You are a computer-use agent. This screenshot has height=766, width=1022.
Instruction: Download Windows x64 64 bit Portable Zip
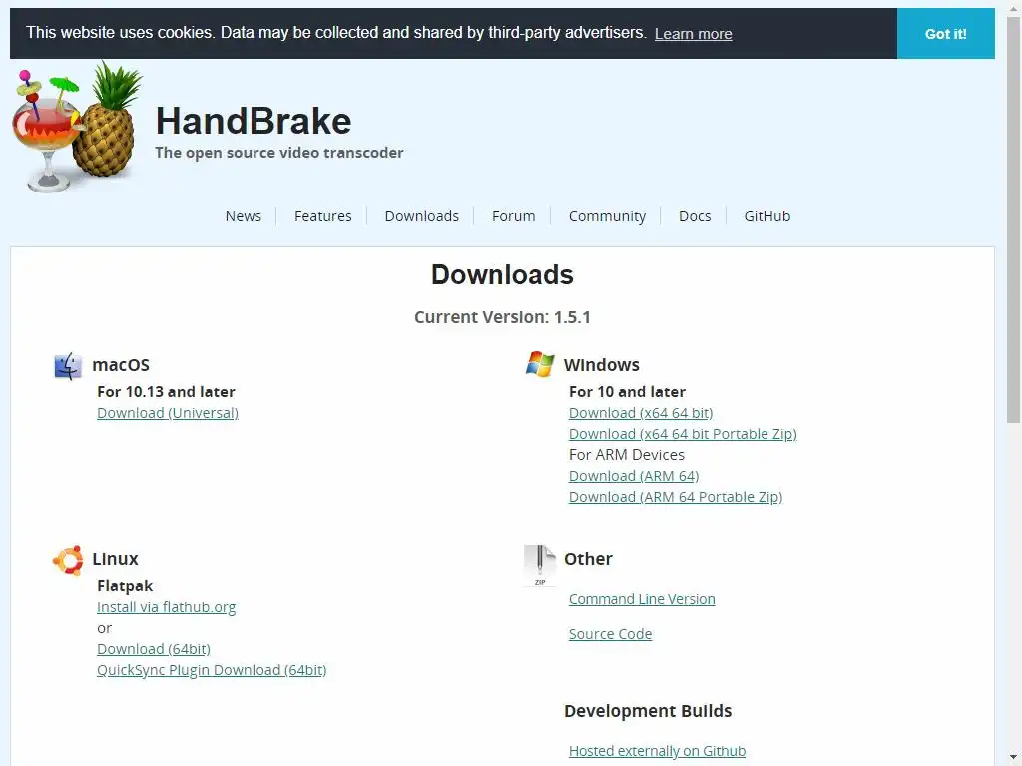[683, 434]
